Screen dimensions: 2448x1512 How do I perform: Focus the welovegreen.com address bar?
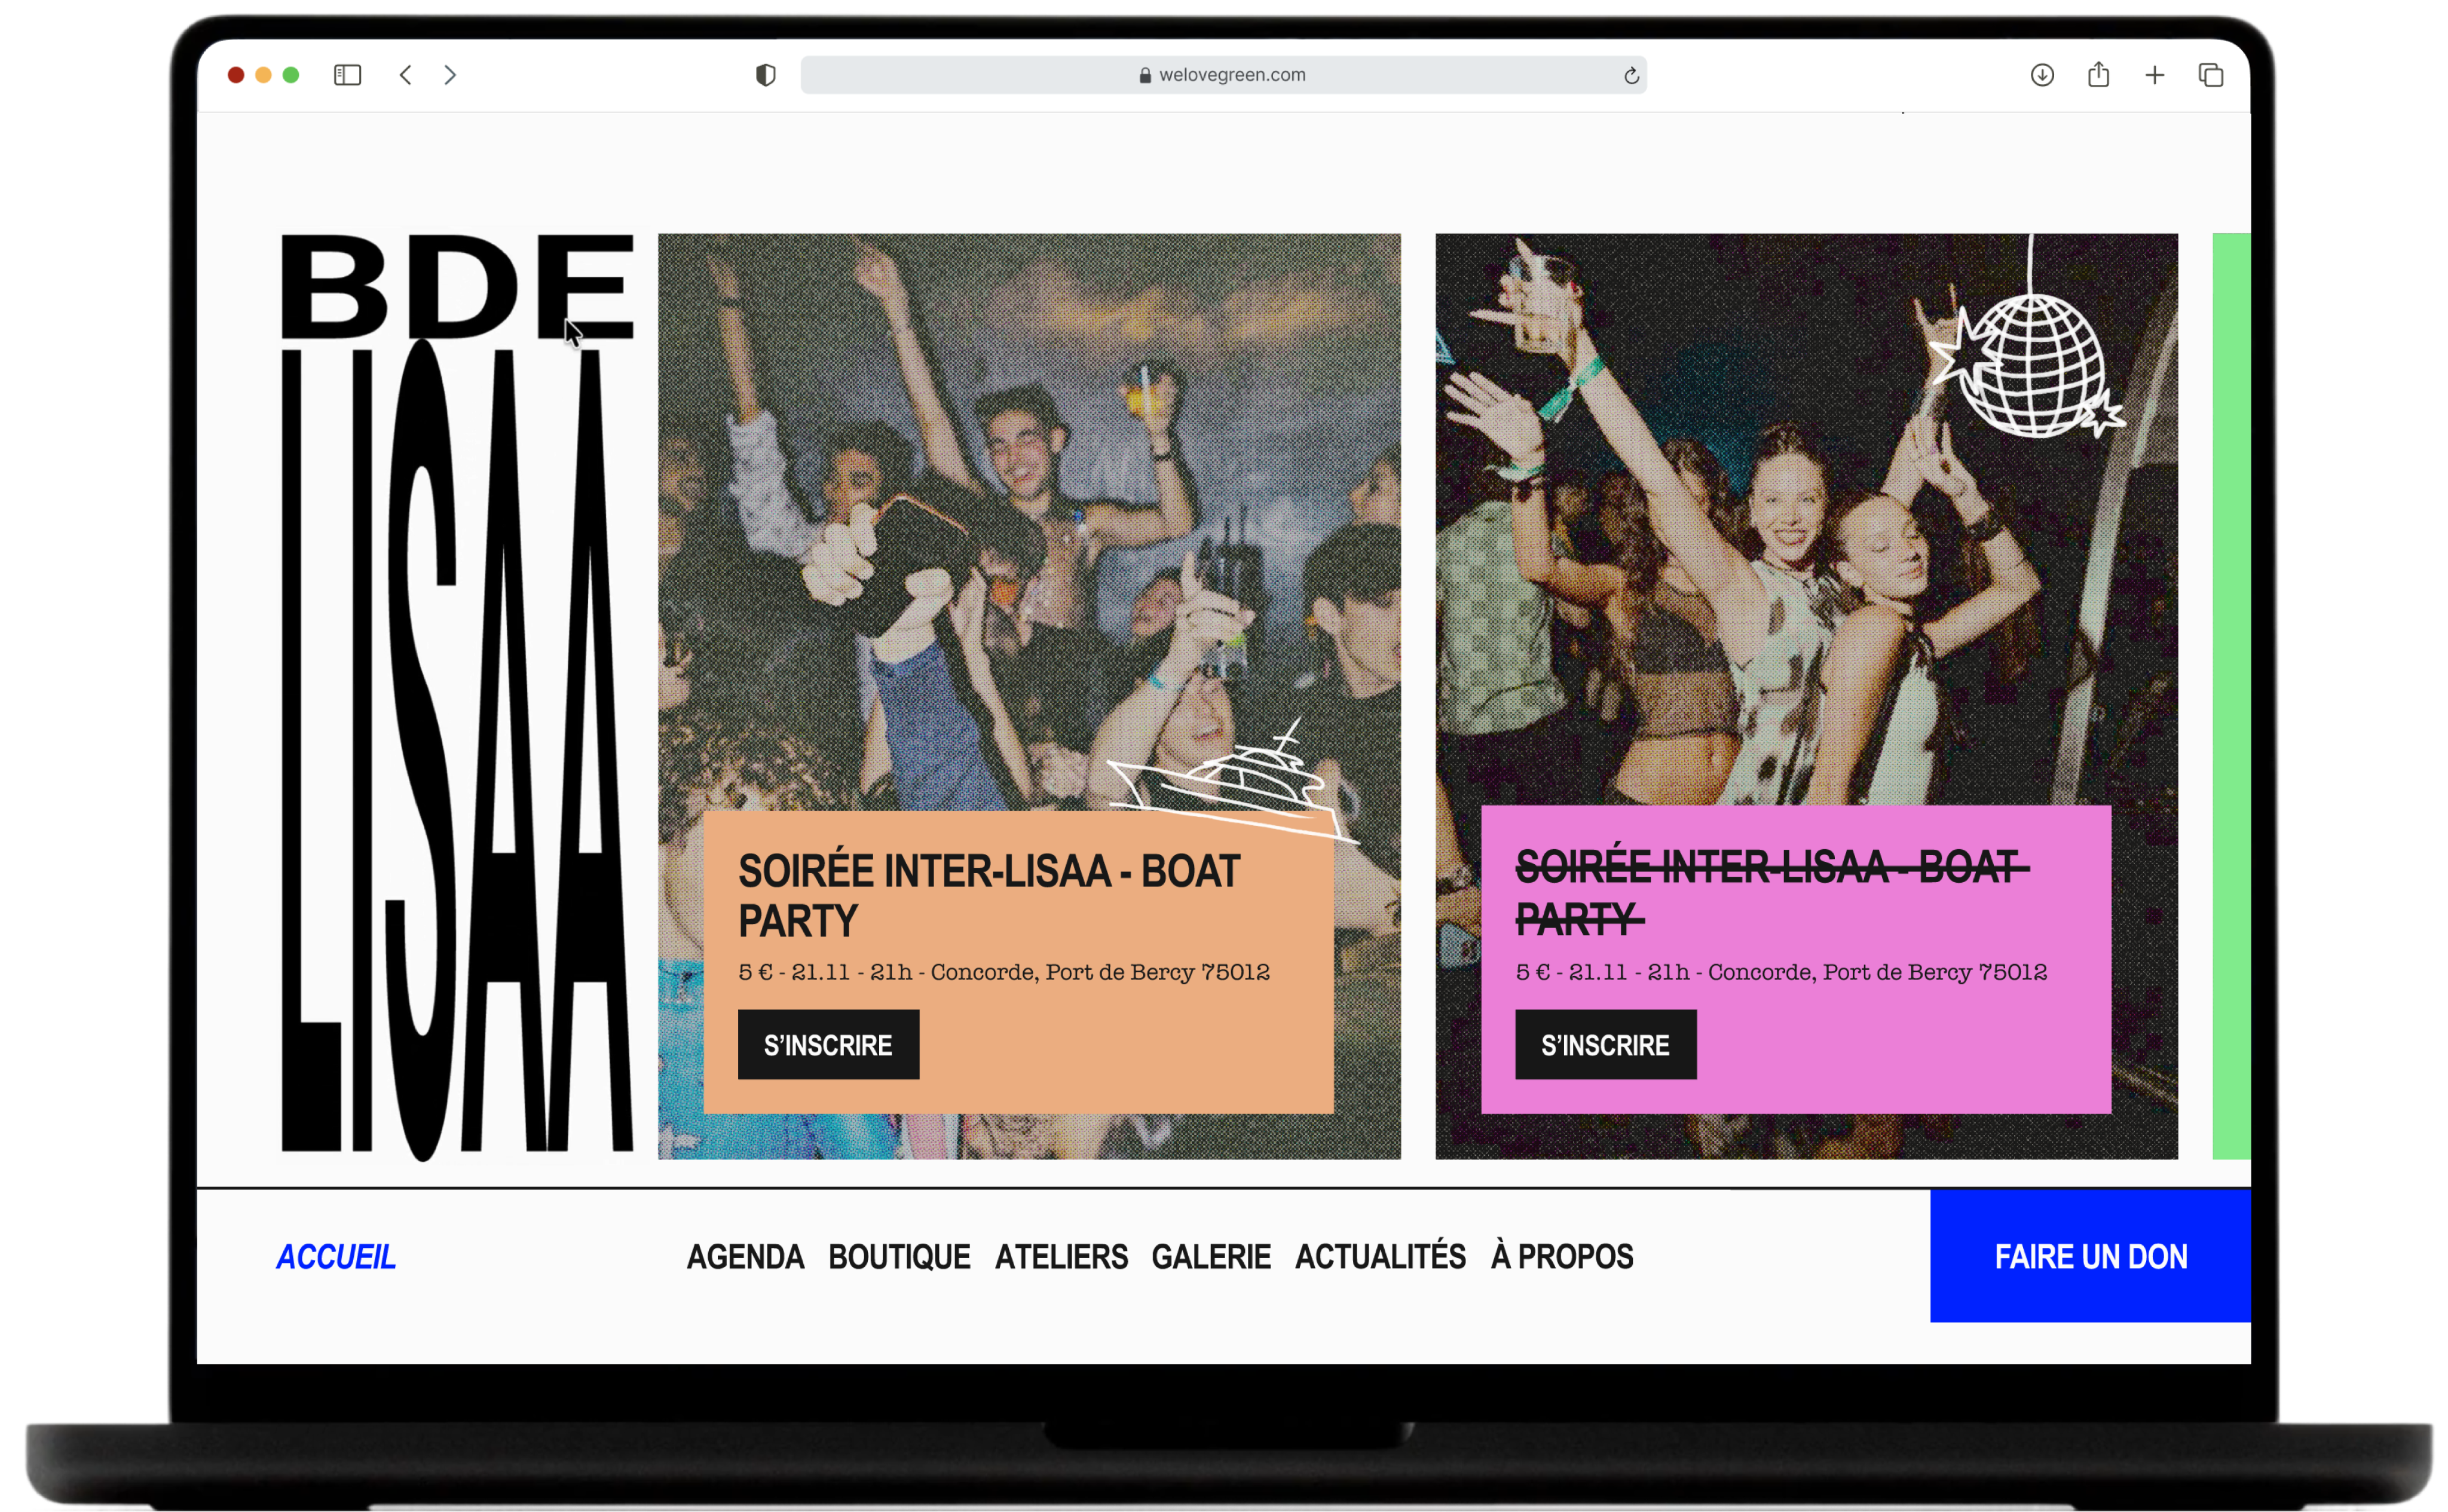(x=1223, y=75)
